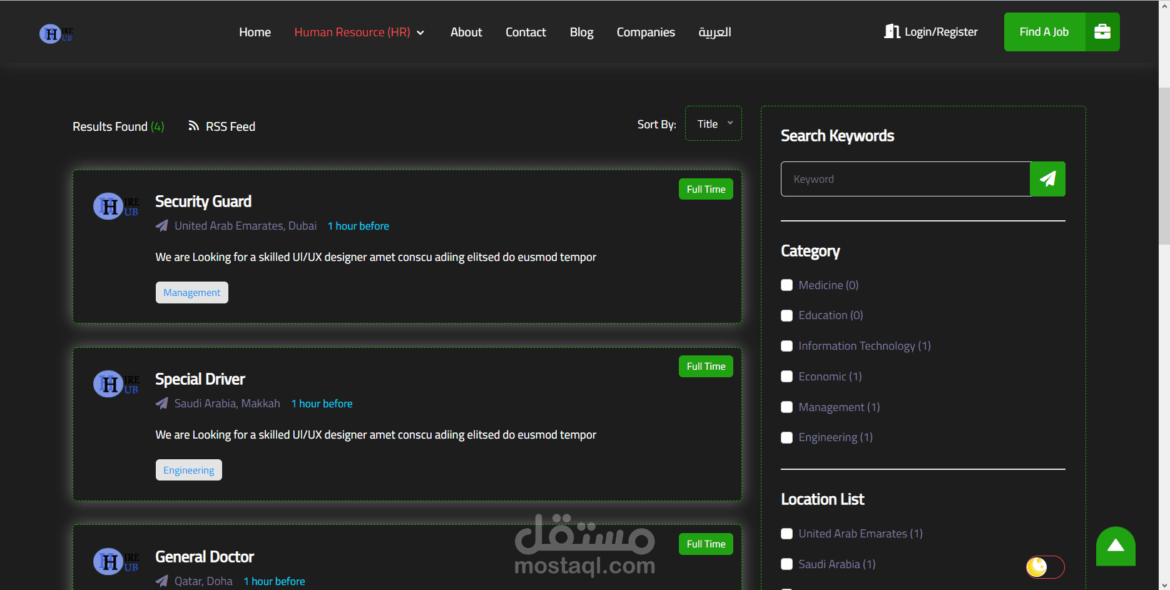Click the Engineering tag on Special Driver

pos(189,470)
